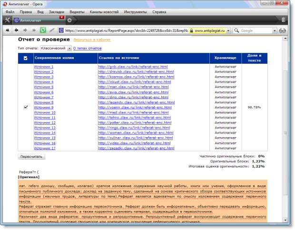
Task: Reload the page with green refresh icon
Action: point(43,30)
